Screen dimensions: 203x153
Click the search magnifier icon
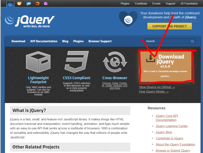click(192, 41)
